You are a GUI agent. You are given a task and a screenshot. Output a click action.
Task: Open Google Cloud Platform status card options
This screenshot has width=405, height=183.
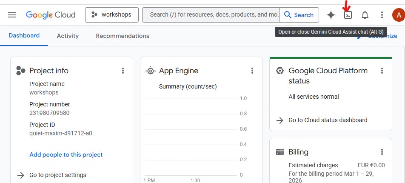click(382, 71)
